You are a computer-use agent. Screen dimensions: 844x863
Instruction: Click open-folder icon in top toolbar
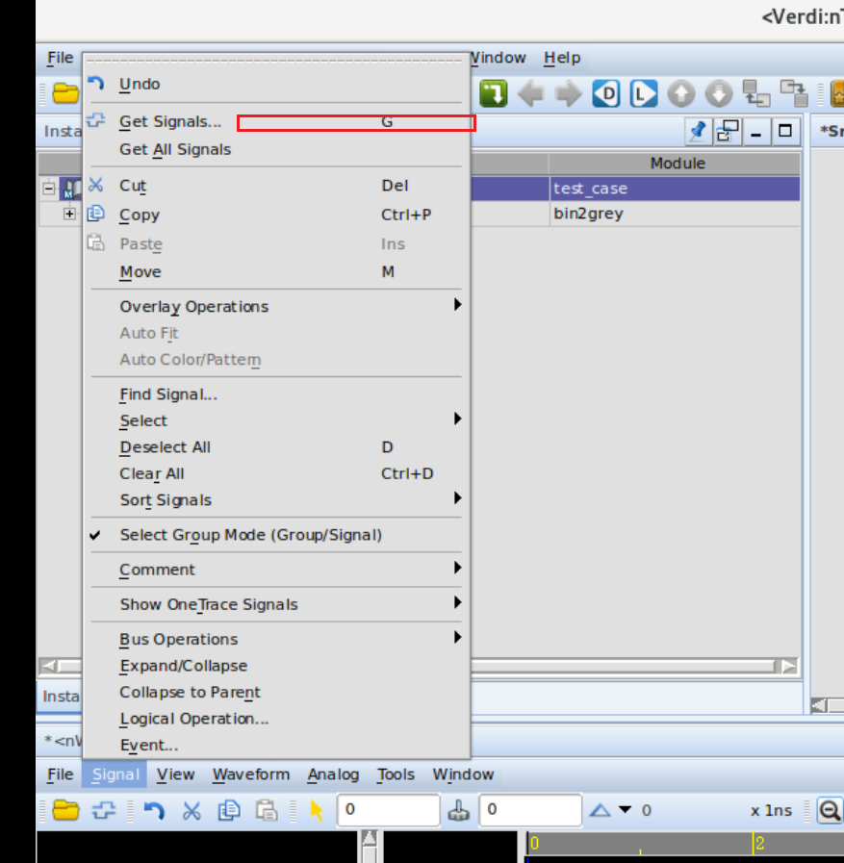pyautogui.click(x=65, y=93)
